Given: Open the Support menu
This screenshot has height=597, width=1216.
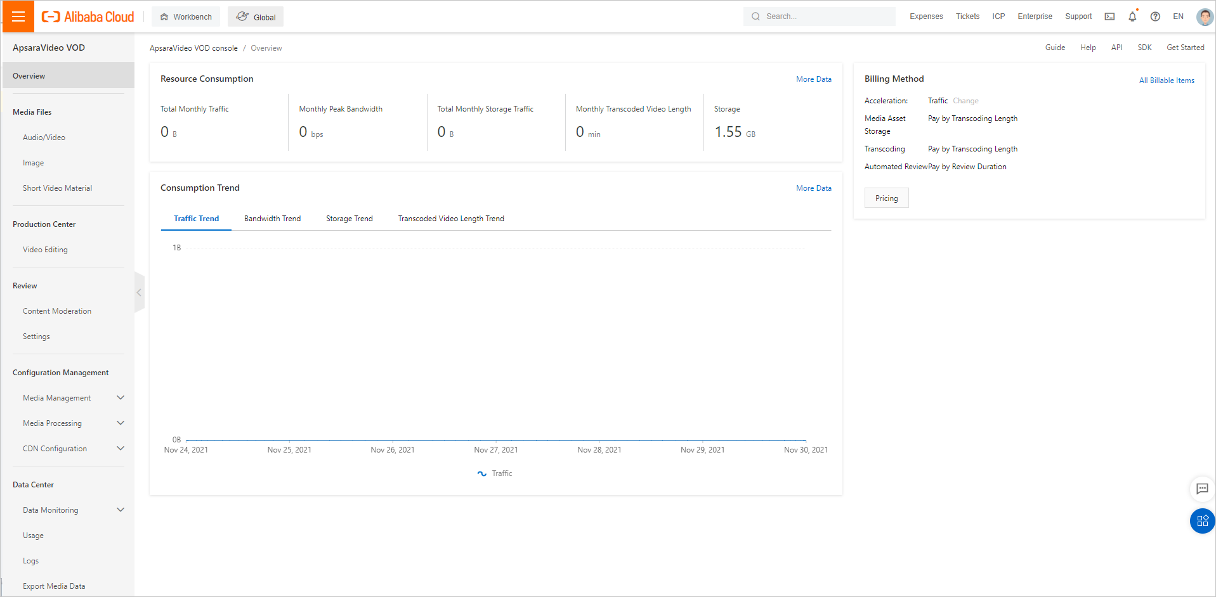Looking at the screenshot, I should (1078, 16).
